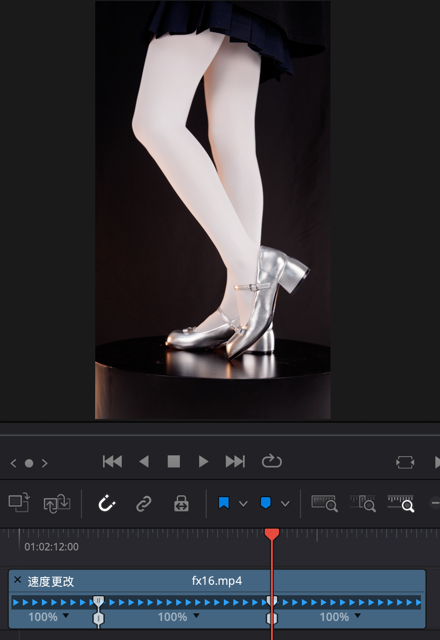440x640 pixels.
Task: Add a blue marker to the timeline
Action: point(266,503)
